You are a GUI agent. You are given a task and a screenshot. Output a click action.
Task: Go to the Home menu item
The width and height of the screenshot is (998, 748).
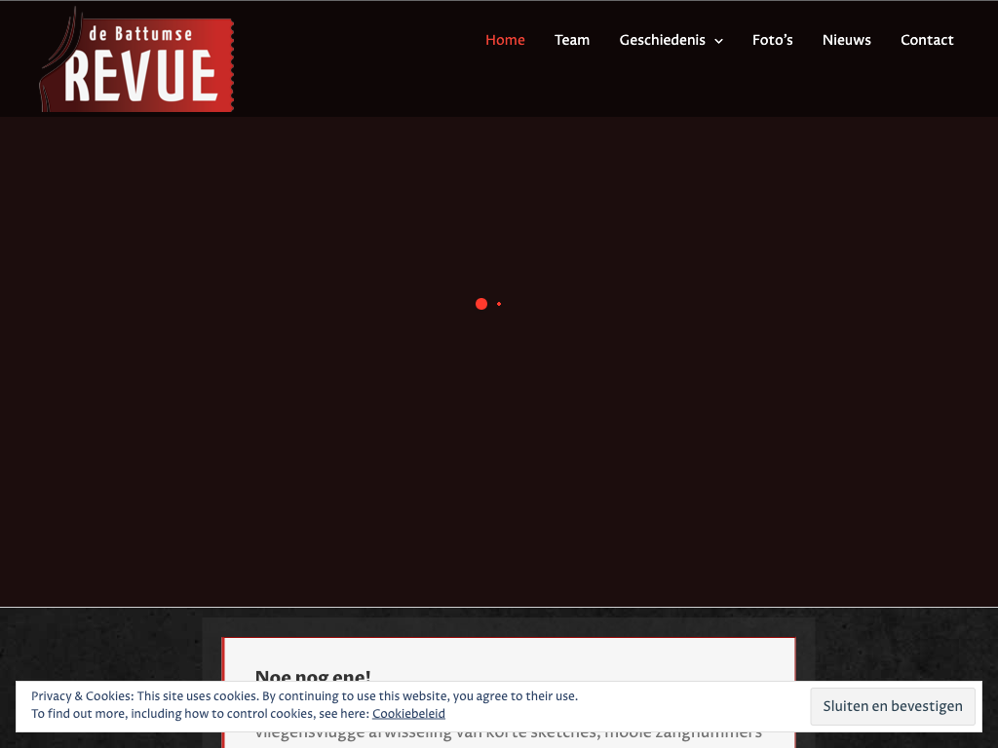click(505, 40)
